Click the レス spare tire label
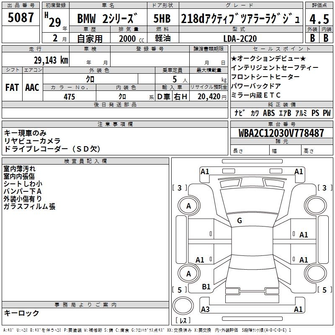Screen dimensions: 335x335 coord(183,320)
